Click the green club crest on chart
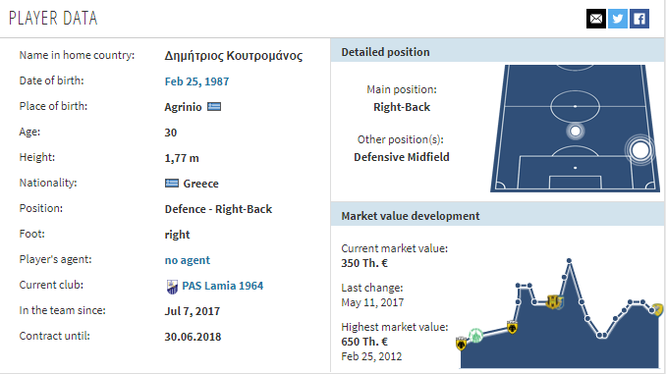Viewport: 666px width, 374px height. (x=475, y=336)
